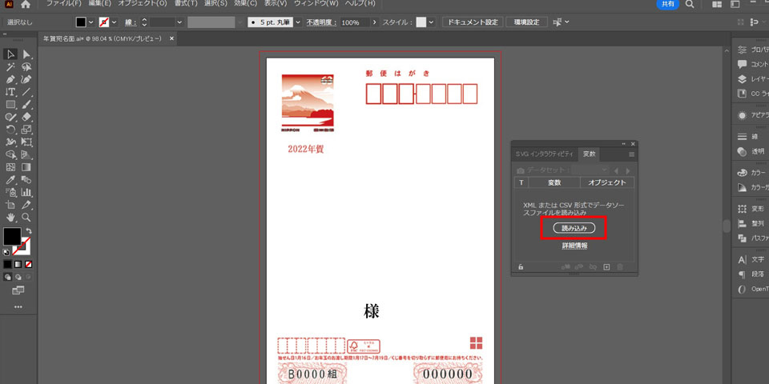The height and width of the screenshot is (384, 769).
Task: Open the 詳細情報 link
Action: (x=574, y=246)
